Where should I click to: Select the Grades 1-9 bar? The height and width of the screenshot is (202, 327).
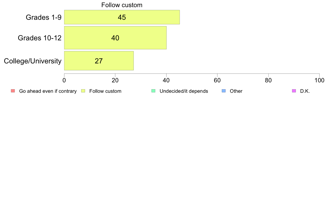122,17
